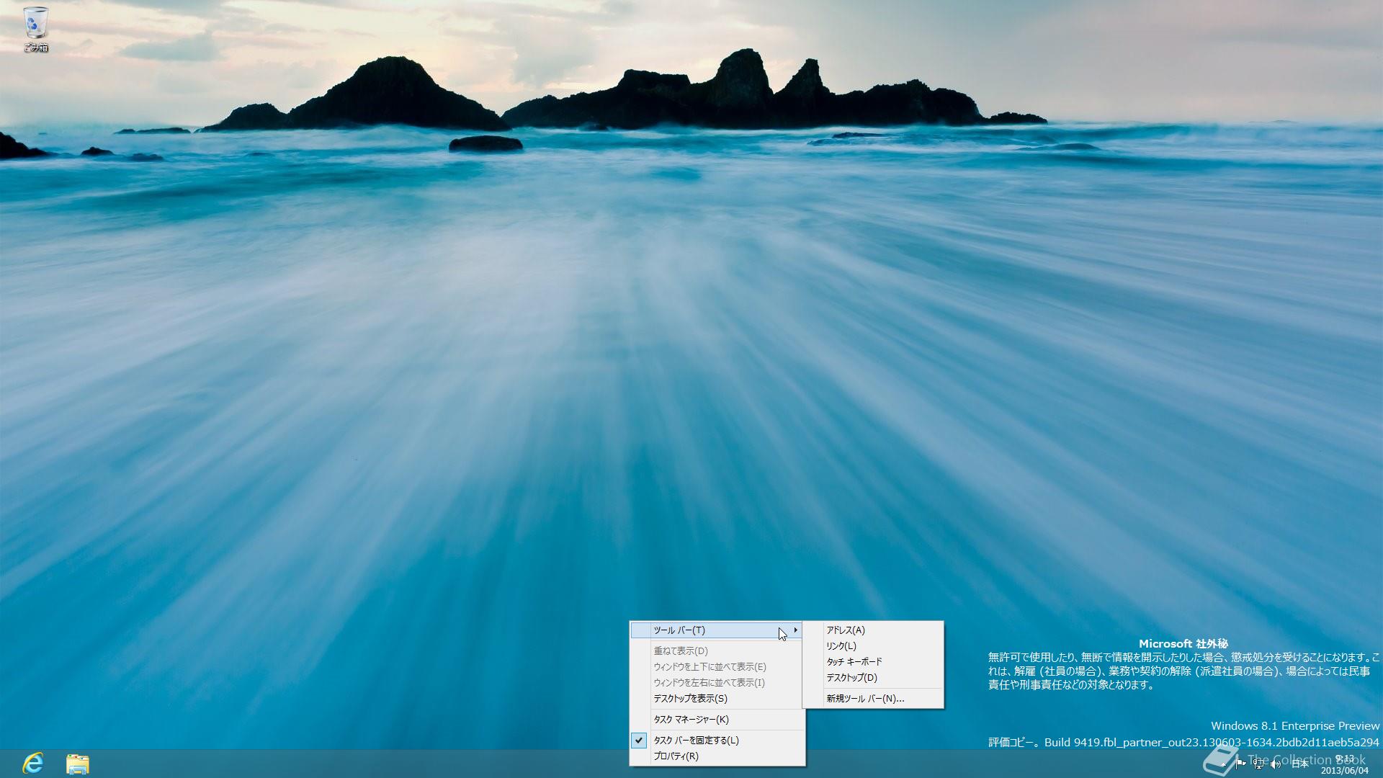Enable タッチ キーボード toolbar
The width and height of the screenshot is (1383, 778).
[x=873, y=662]
